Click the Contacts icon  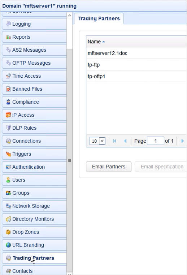[x=8, y=271]
